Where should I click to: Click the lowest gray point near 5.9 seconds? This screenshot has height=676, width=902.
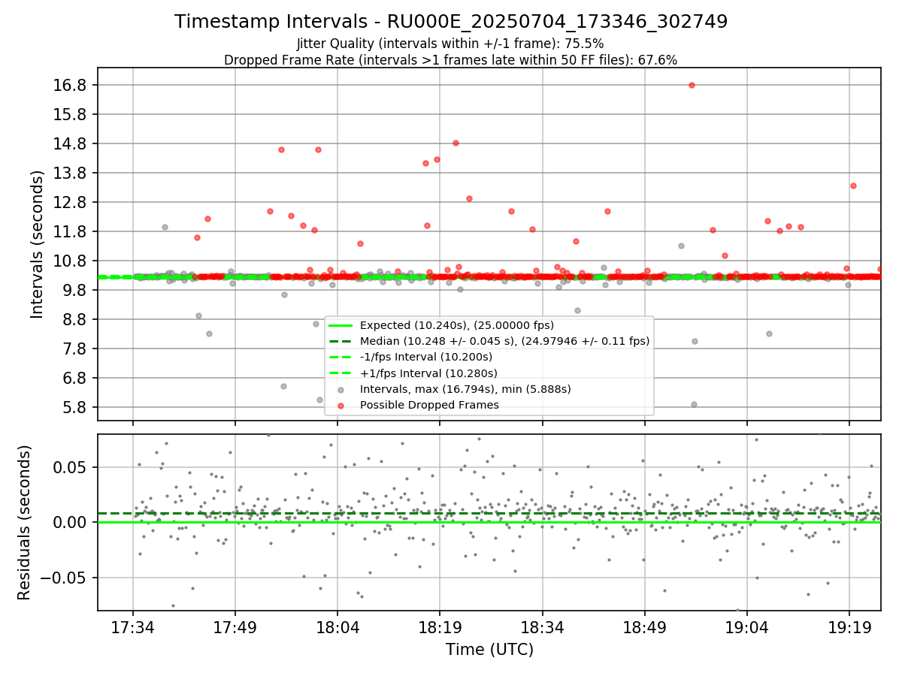[x=694, y=404]
